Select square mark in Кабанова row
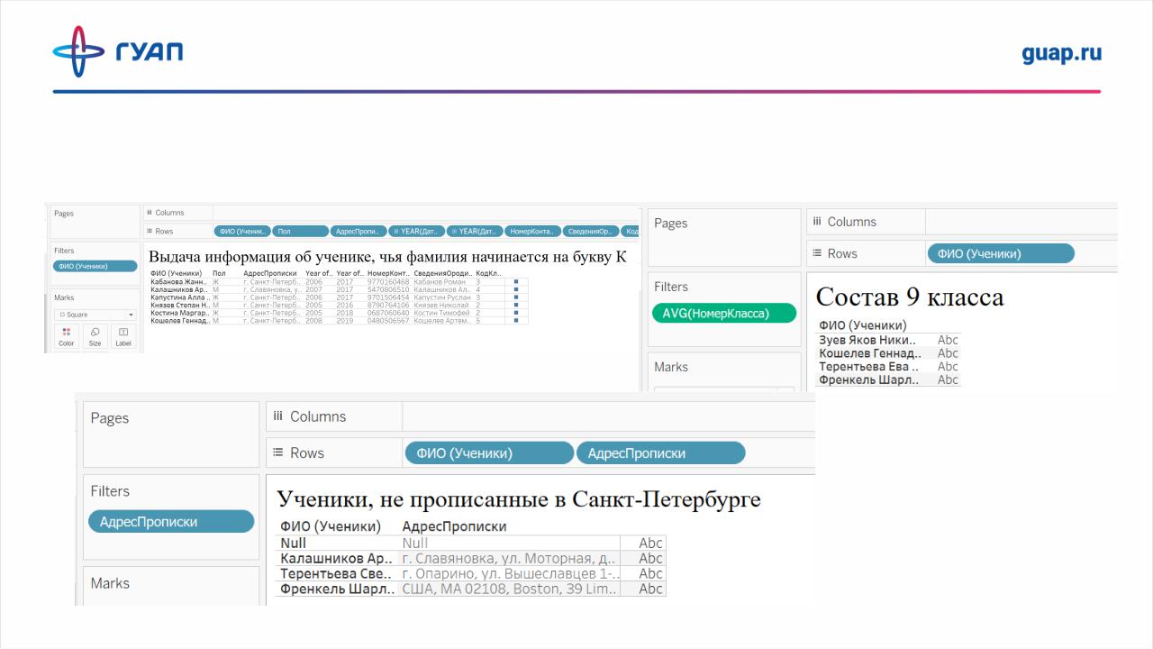Screen dimensions: 1153x649 [x=515, y=282]
